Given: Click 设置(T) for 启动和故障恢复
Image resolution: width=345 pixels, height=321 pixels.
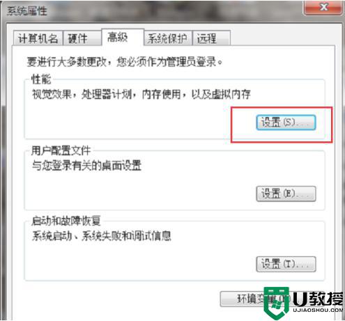Looking at the screenshot, I should tap(286, 264).
